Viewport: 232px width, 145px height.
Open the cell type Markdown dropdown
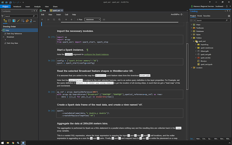point(93,19)
